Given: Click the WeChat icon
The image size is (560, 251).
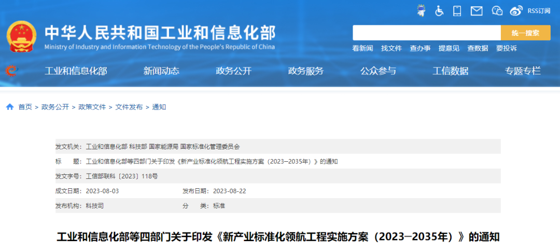Looking at the screenshot, I should (x=497, y=11).
